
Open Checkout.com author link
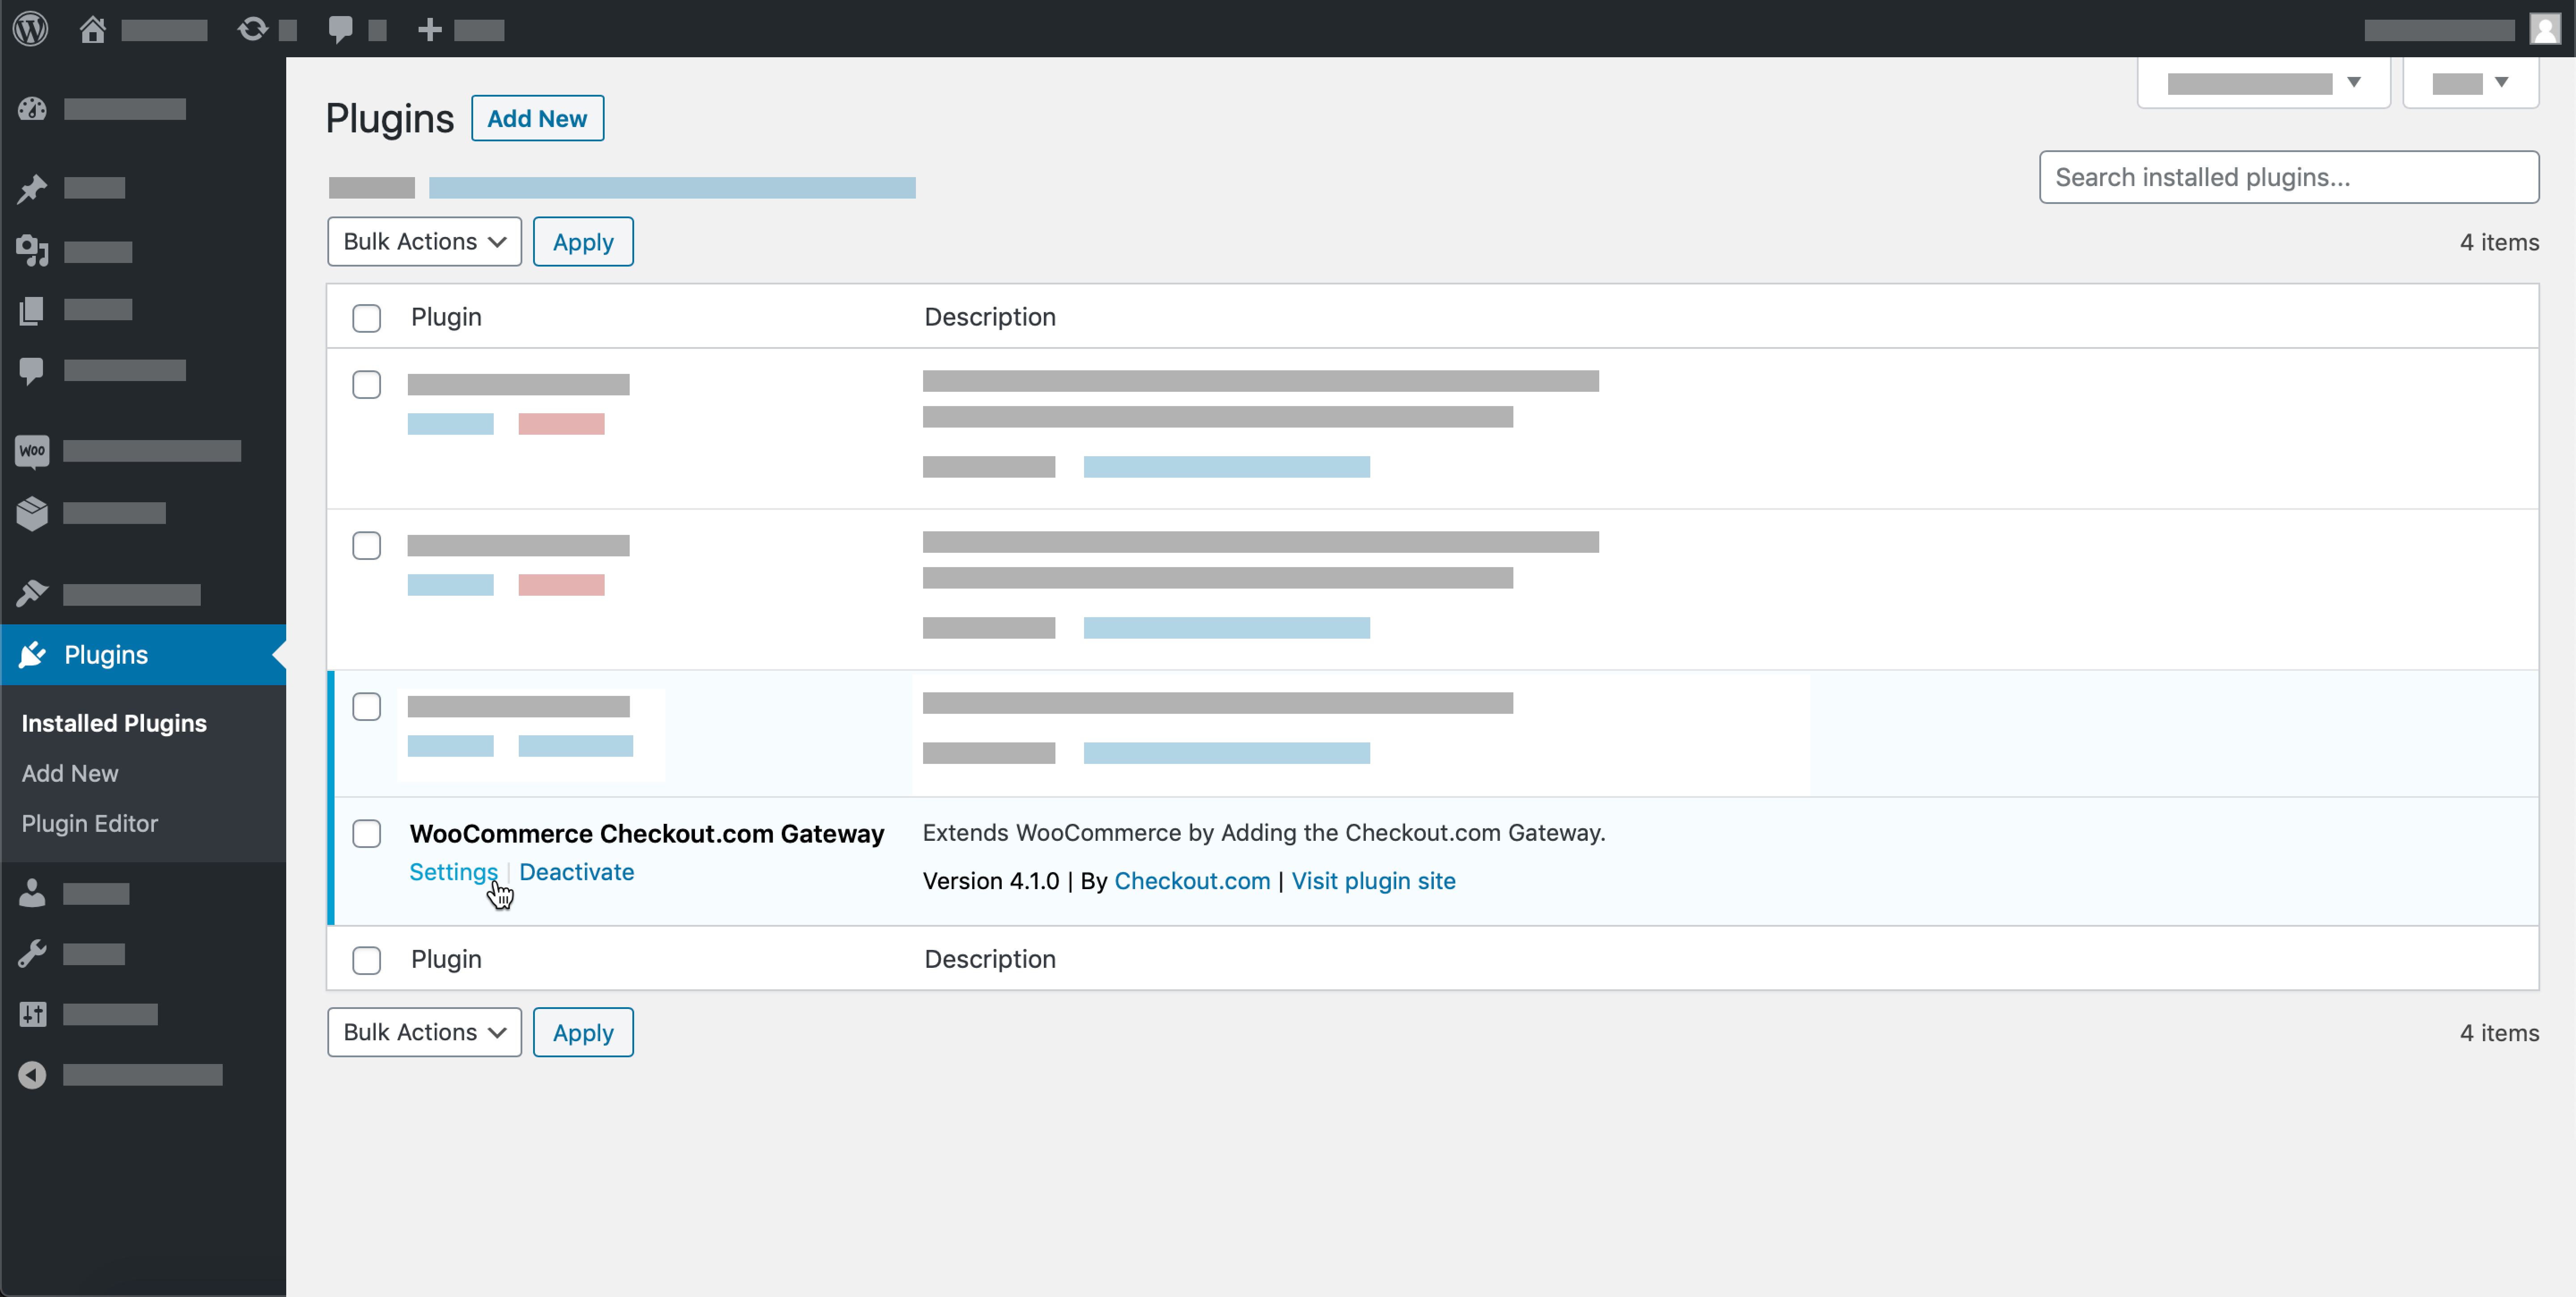(1192, 881)
